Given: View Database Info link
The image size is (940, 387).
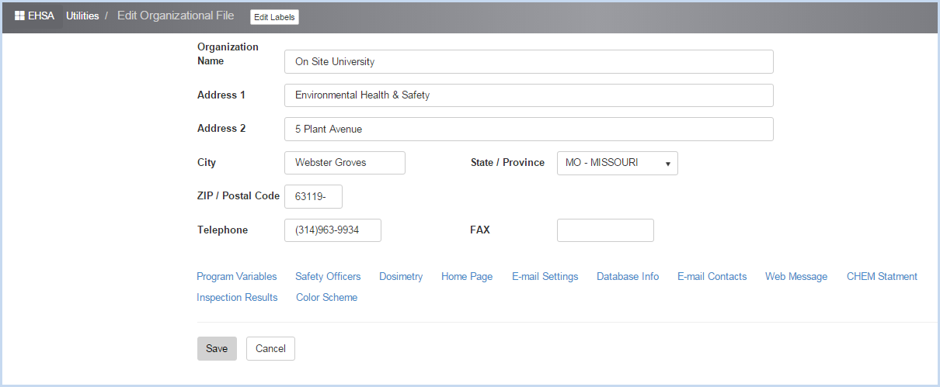Looking at the screenshot, I should [628, 277].
